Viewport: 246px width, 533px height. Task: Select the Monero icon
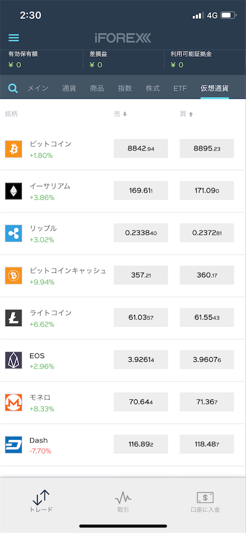tap(14, 402)
